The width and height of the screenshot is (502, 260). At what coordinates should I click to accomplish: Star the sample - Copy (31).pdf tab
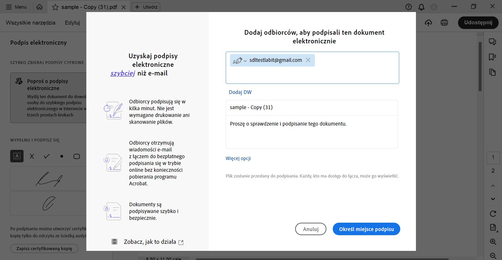point(55,7)
